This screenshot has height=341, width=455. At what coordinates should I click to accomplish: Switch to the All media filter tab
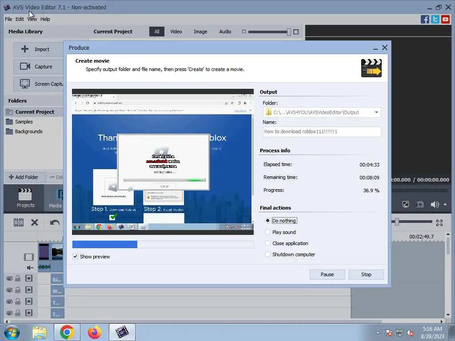pos(157,32)
